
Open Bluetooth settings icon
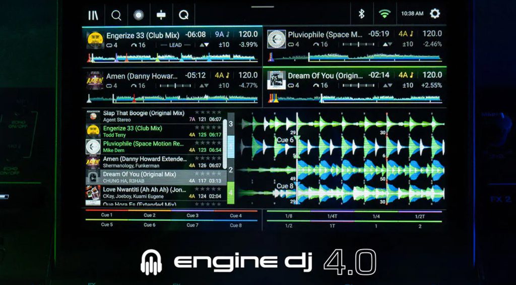tap(361, 14)
